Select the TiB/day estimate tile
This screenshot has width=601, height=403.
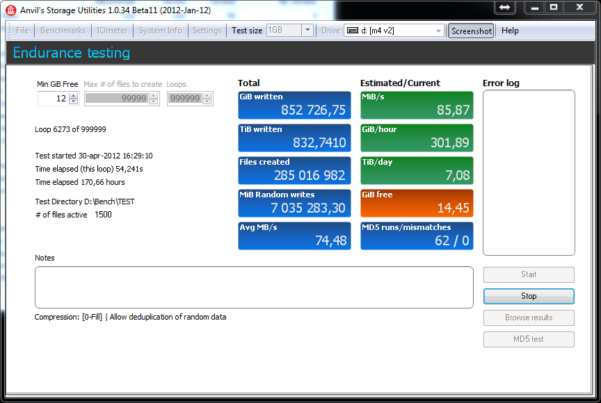tap(417, 170)
